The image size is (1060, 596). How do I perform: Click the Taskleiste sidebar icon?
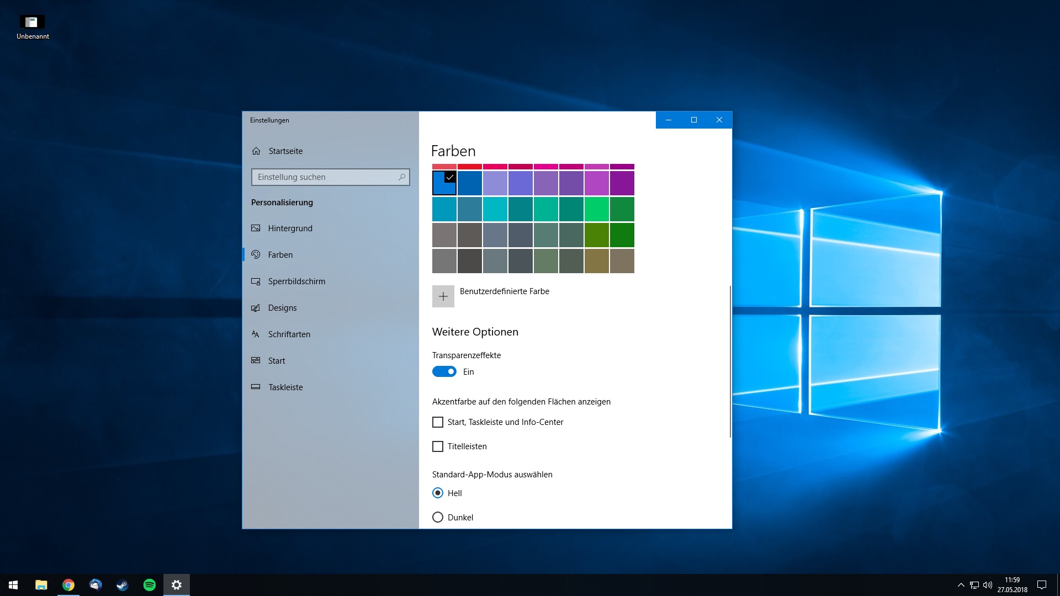click(256, 387)
